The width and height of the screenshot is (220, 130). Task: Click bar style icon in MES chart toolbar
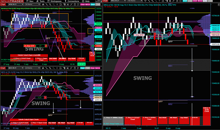pos(43,68)
